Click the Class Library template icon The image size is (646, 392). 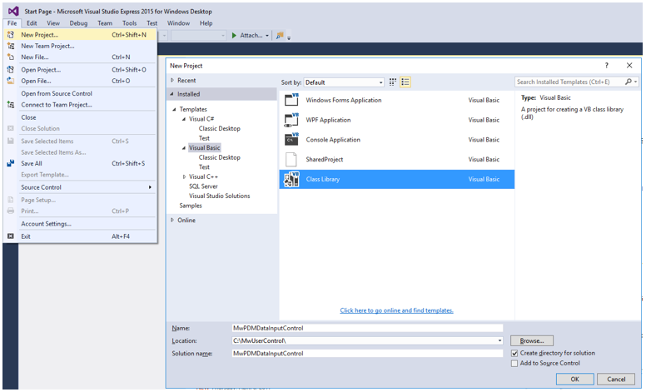pos(291,179)
